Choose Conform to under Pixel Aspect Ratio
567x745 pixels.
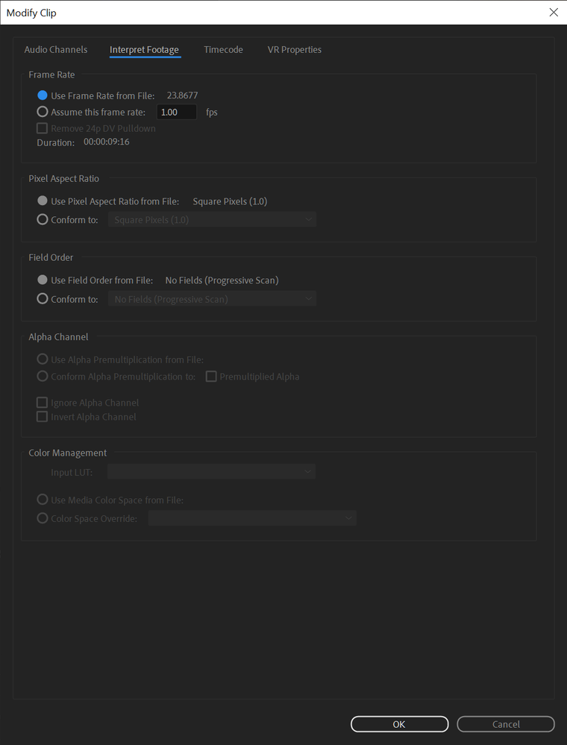pyautogui.click(x=43, y=220)
